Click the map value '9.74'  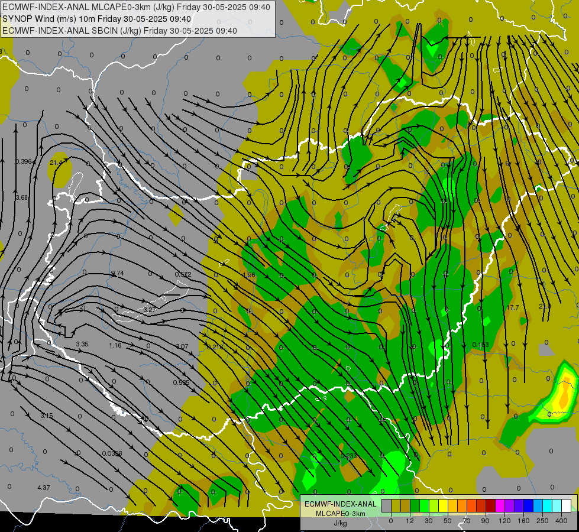click(118, 273)
